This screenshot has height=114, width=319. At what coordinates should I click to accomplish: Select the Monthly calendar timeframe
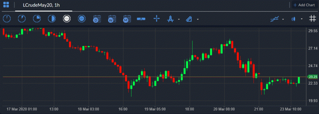[x=127, y=19]
